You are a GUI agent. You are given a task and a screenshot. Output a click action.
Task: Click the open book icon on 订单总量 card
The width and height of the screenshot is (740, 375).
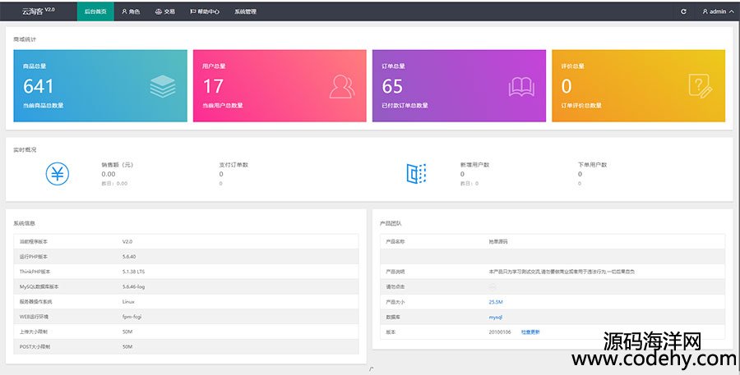coord(521,86)
